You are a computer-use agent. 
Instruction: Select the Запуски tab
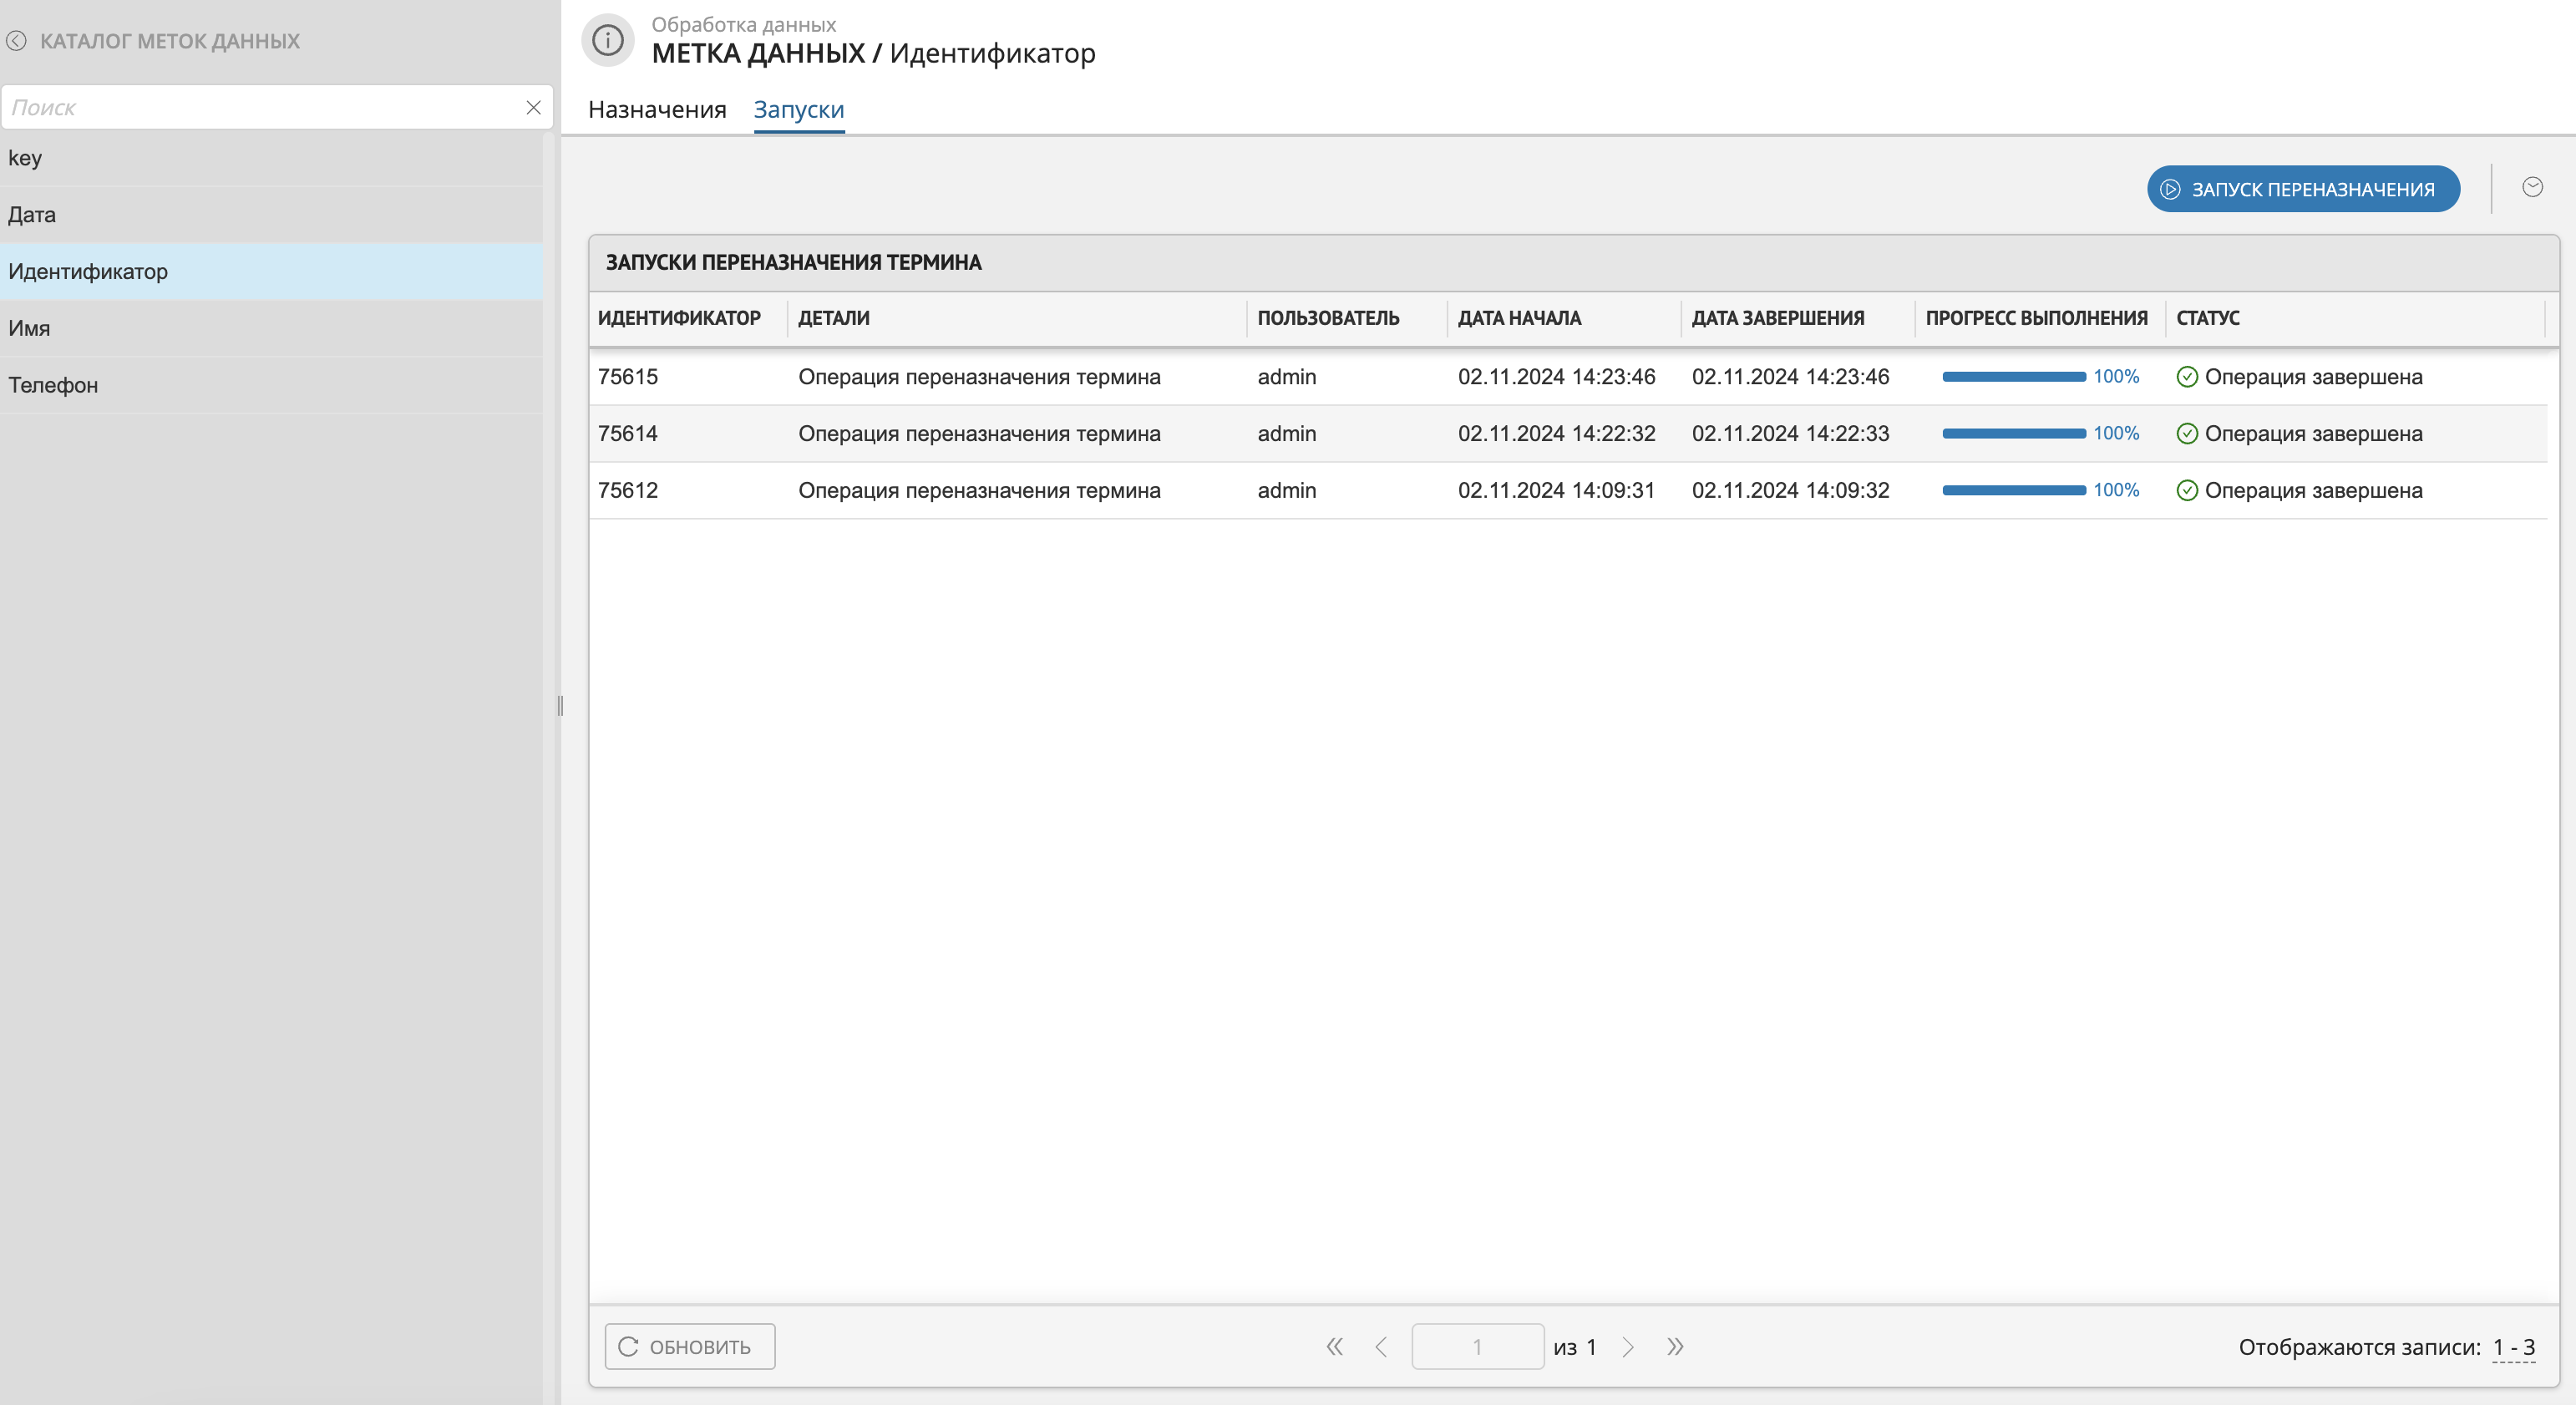tap(798, 109)
